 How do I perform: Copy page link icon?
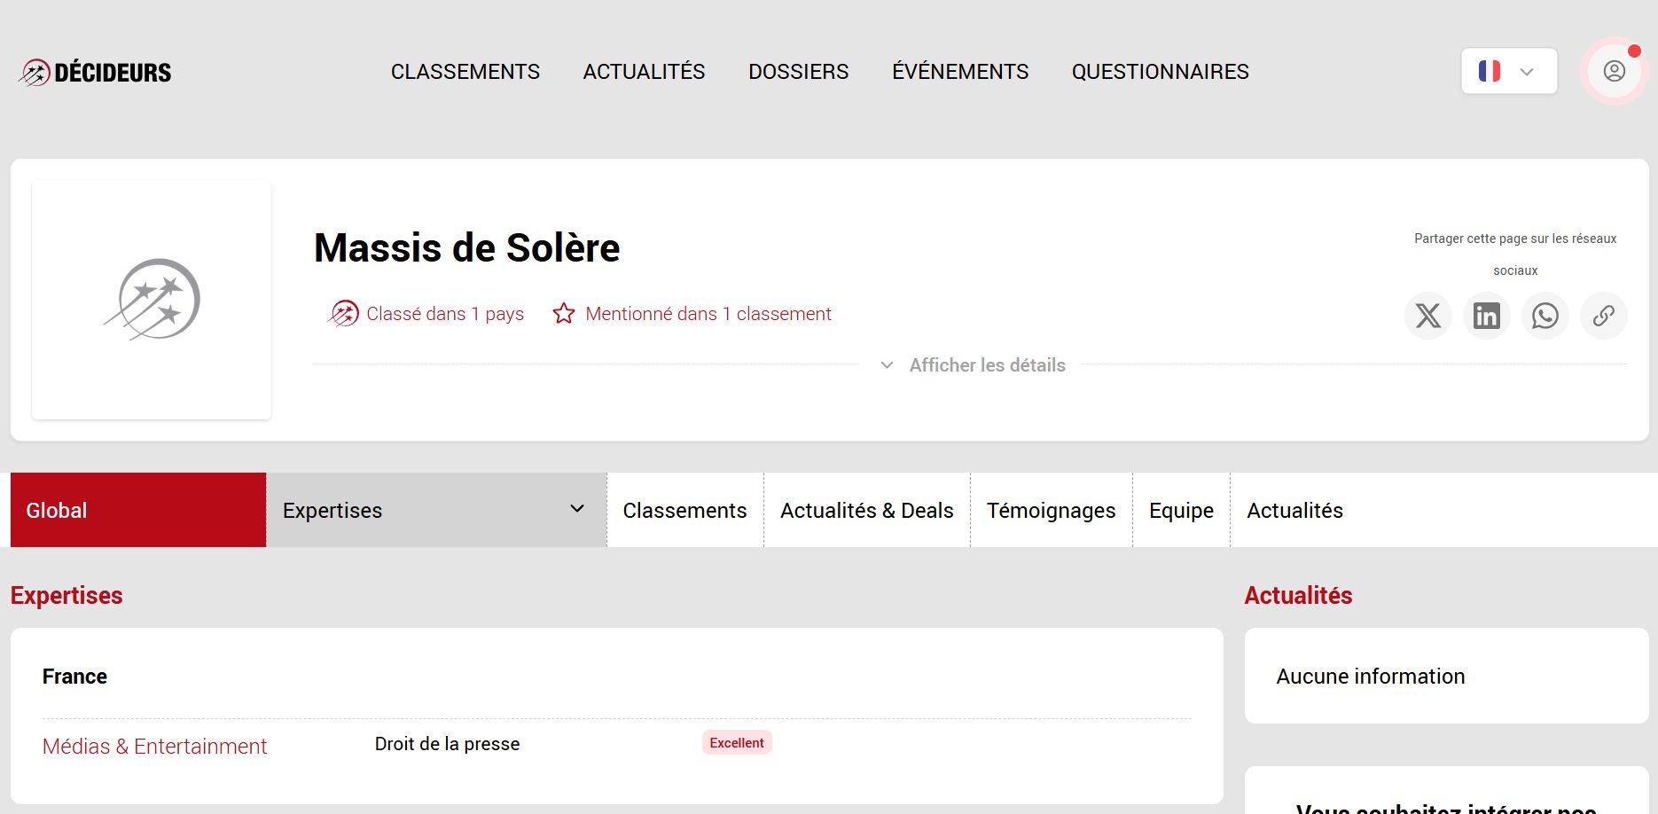click(1603, 316)
